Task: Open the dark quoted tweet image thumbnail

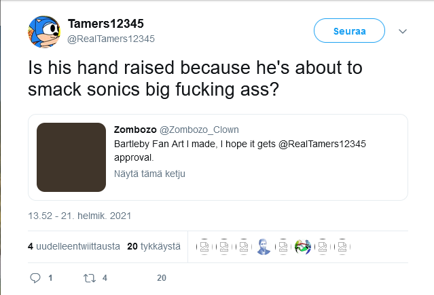Action: coord(71,157)
